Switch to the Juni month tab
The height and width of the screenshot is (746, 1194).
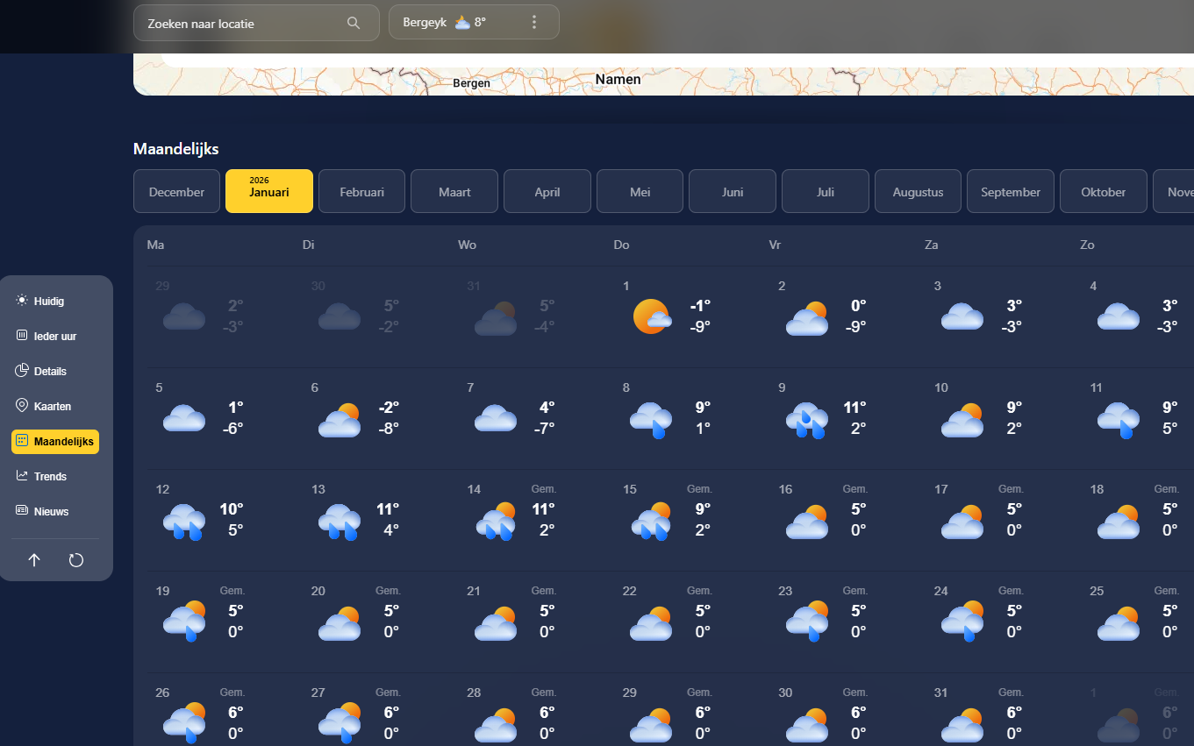click(x=733, y=192)
